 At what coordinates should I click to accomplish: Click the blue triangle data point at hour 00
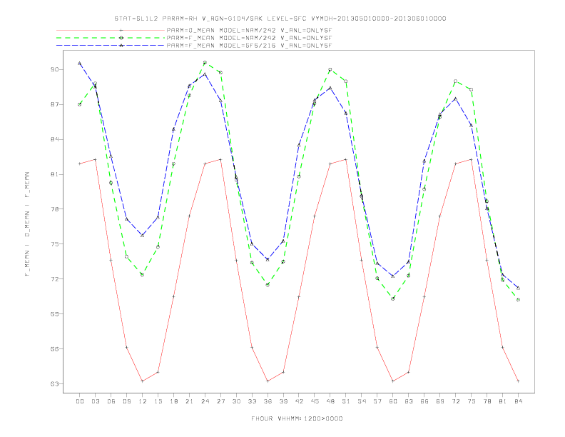(x=80, y=63)
